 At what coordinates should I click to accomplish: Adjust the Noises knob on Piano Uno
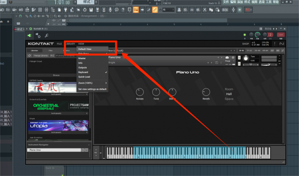pyautogui.click(x=139, y=92)
